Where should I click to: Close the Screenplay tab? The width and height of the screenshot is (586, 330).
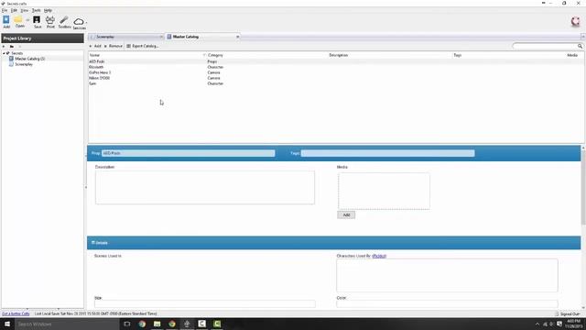coord(161,37)
